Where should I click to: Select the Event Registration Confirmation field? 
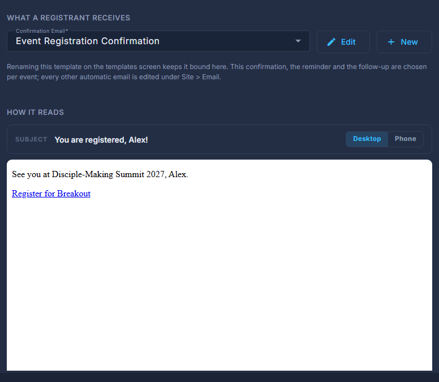pyautogui.click(x=158, y=41)
